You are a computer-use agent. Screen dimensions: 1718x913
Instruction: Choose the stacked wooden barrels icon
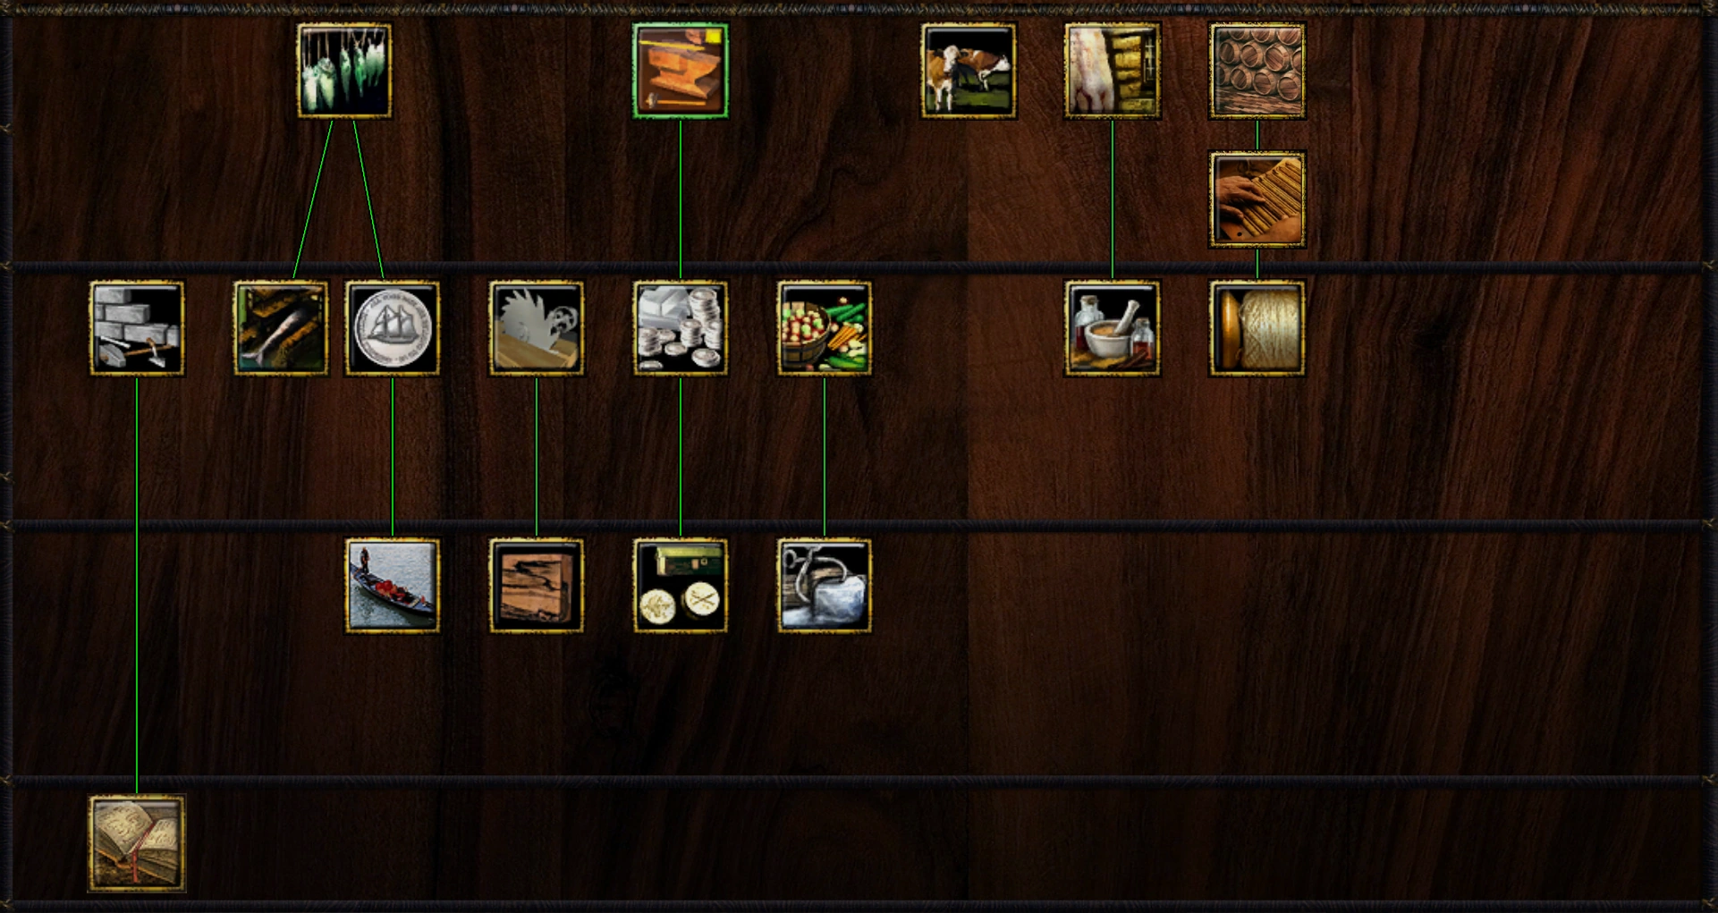(x=1257, y=71)
